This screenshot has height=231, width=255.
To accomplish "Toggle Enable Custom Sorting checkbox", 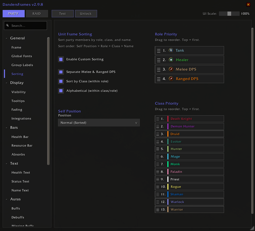I will tap(61, 59).
